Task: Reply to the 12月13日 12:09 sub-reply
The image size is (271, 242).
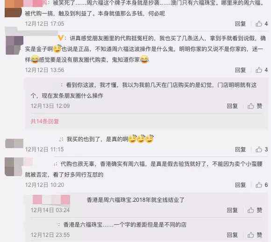Action: click(x=232, y=106)
